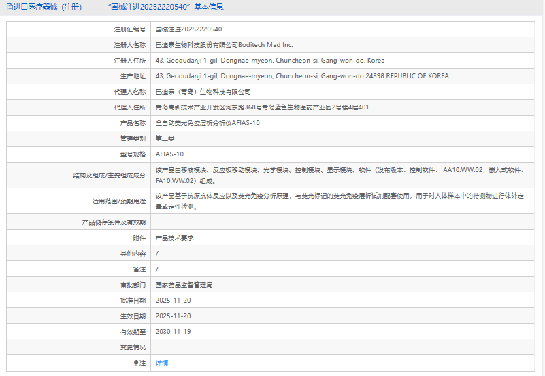Click the 产品技术要求 attachment text
The width and height of the screenshot is (545, 376).
click(x=175, y=238)
